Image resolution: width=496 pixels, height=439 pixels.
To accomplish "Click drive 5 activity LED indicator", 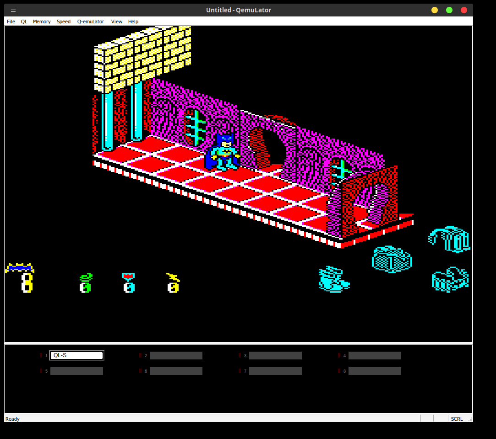I will click(x=41, y=371).
